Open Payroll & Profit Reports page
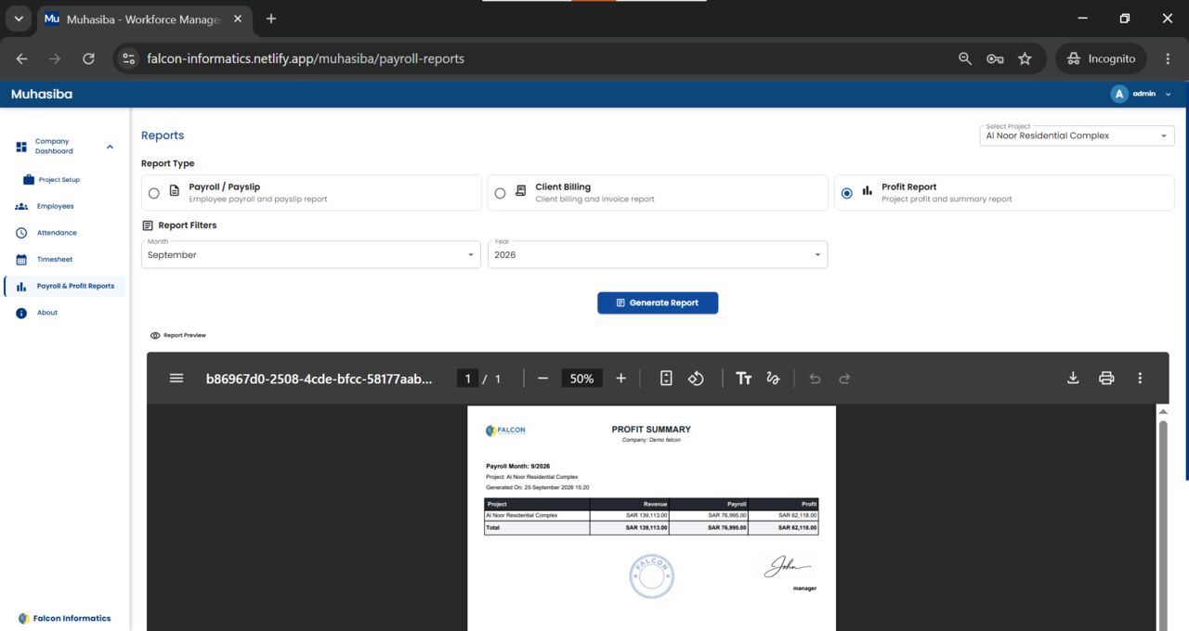Viewport: 1189px width, 631px height. (x=65, y=286)
